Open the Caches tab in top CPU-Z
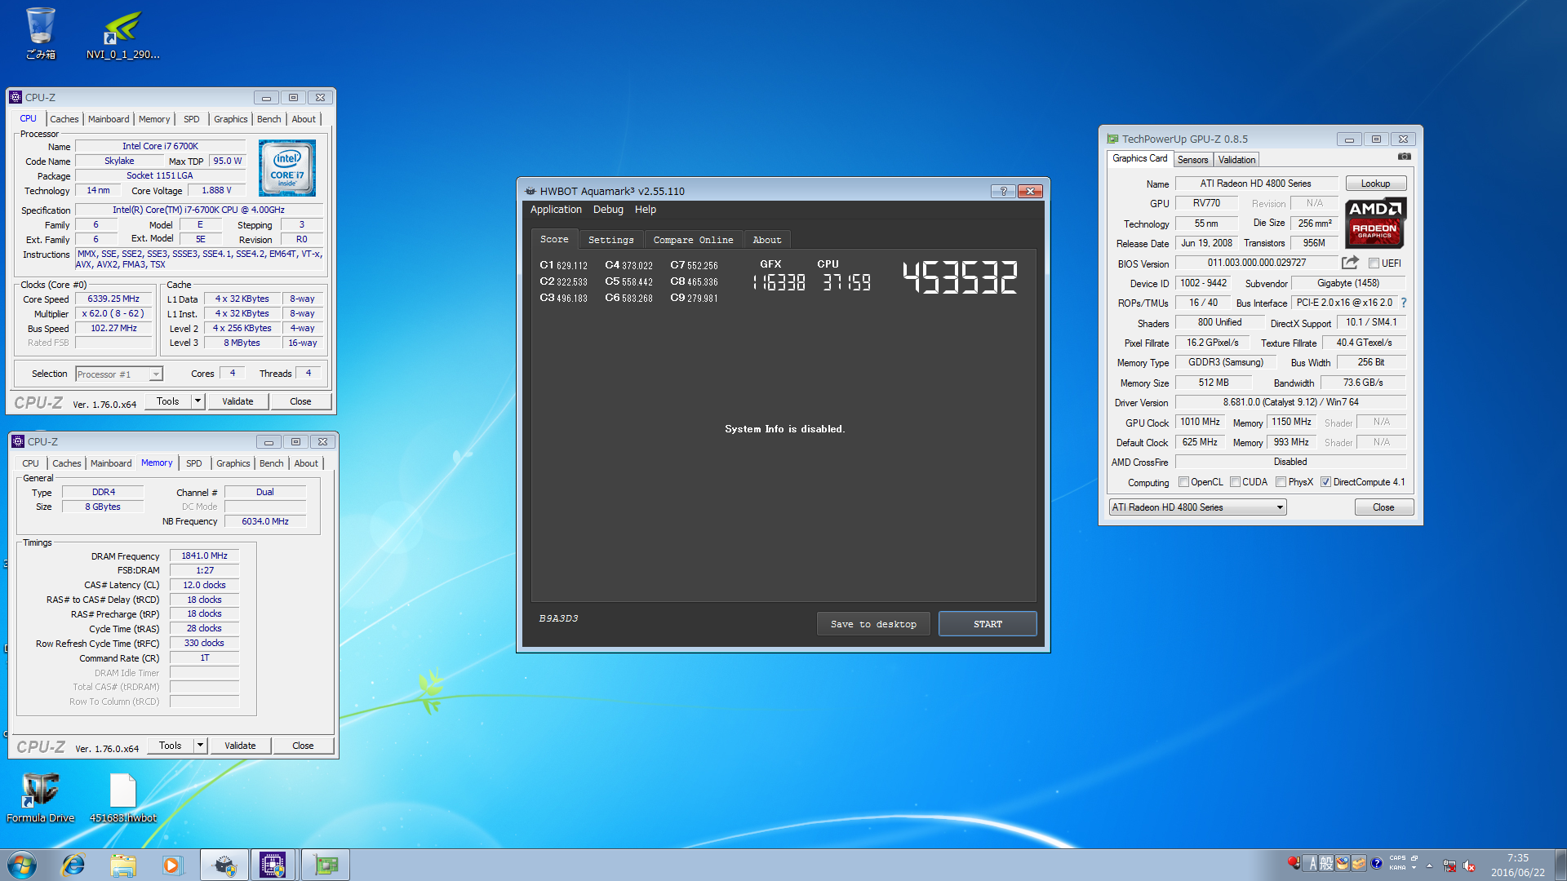1567x881 pixels. (64, 119)
